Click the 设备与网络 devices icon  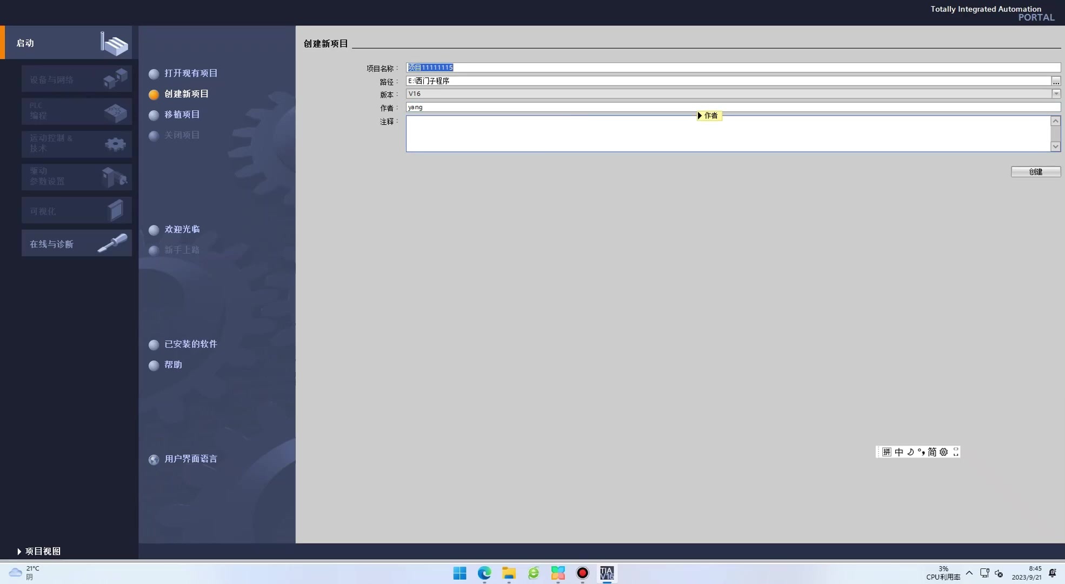115,78
